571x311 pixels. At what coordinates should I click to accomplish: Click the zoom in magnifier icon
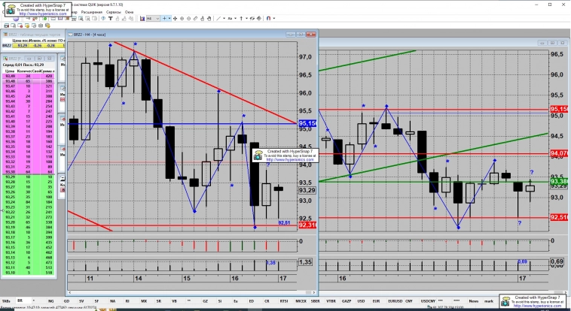[182, 17]
